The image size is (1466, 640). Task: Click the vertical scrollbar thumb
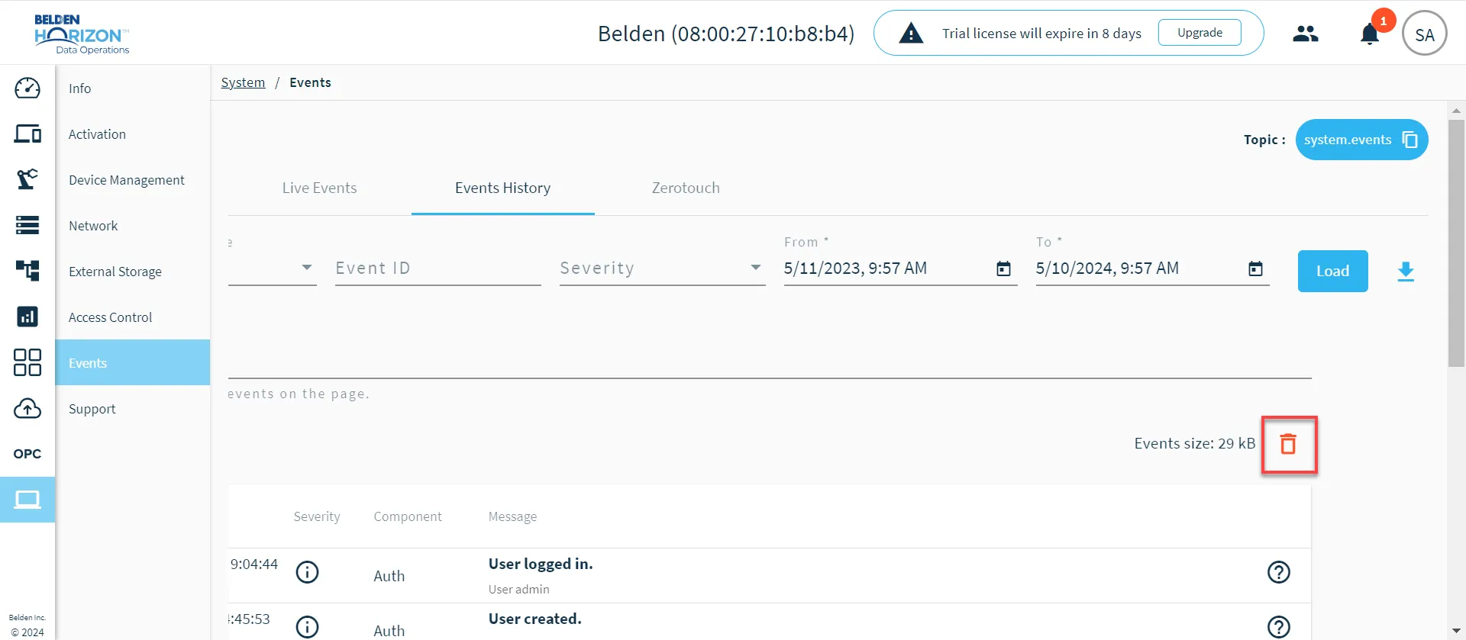click(x=1456, y=243)
